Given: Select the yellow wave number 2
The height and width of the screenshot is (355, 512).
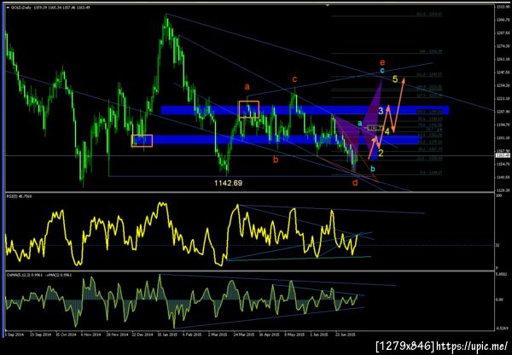Looking at the screenshot, I should [381, 153].
